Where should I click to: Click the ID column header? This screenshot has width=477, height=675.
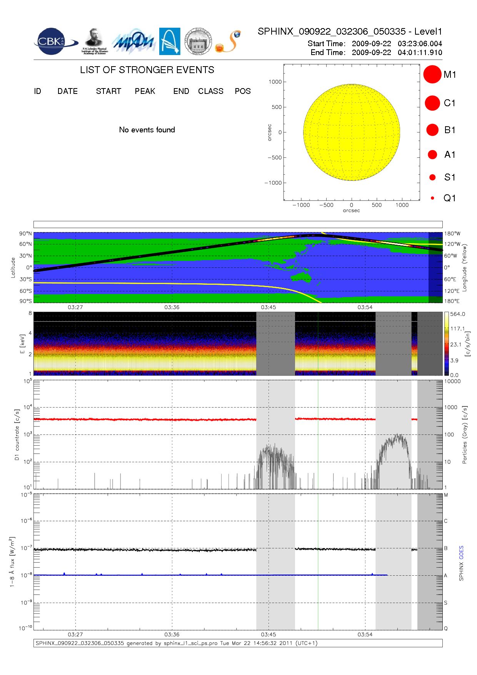point(37,91)
